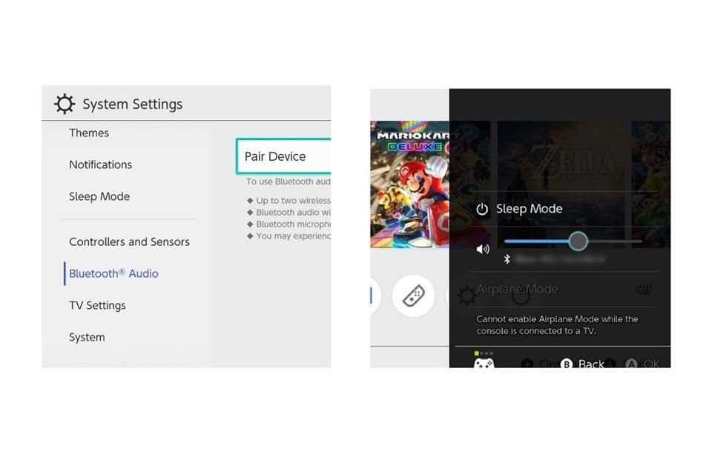Click the 'Bluetooth microph' bullet line
The height and width of the screenshot is (474, 712).
pos(293,224)
